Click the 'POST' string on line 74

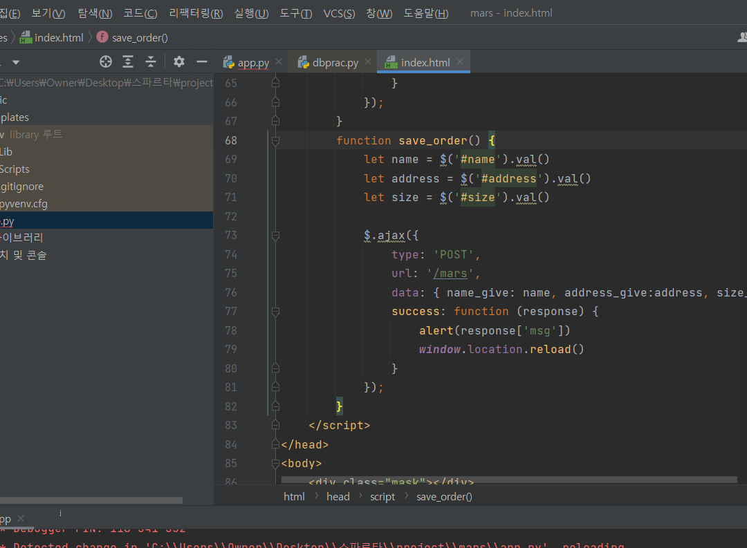[454, 254]
